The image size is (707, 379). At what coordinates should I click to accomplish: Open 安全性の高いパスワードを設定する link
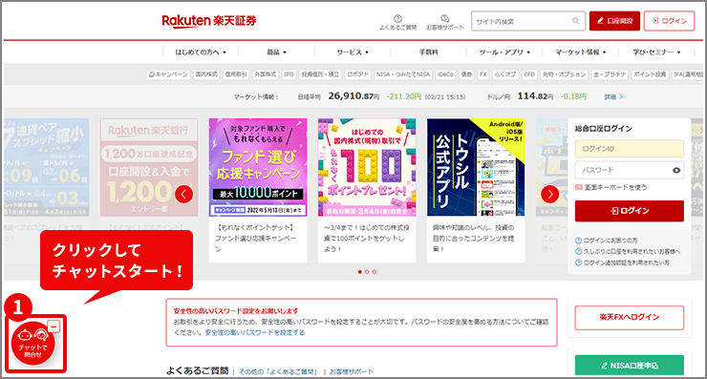[255, 332]
